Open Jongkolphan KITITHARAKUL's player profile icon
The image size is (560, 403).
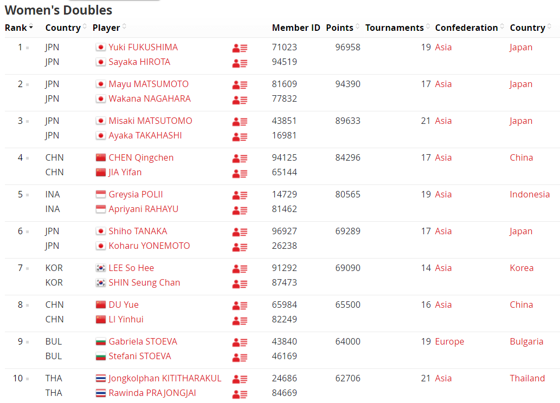[x=240, y=380]
